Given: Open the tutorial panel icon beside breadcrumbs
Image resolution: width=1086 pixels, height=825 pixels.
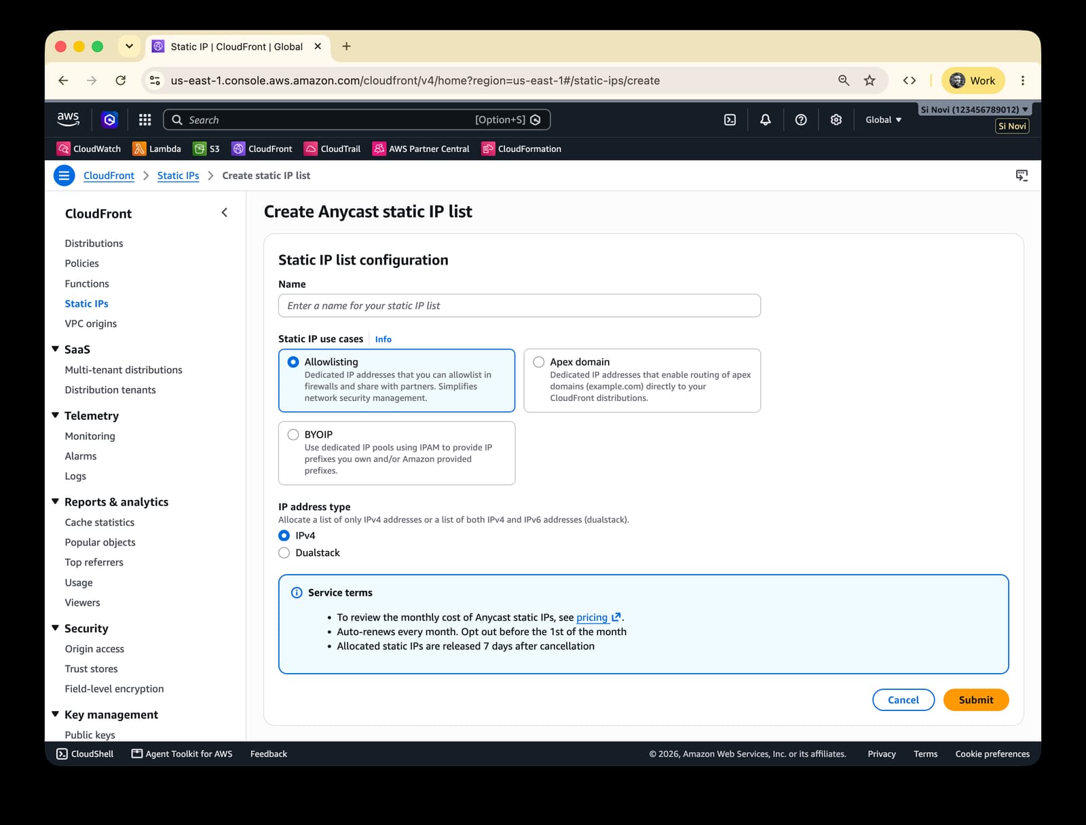Looking at the screenshot, I should pyautogui.click(x=1022, y=176).
